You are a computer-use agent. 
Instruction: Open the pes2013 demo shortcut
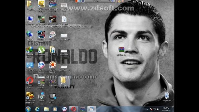41,20
